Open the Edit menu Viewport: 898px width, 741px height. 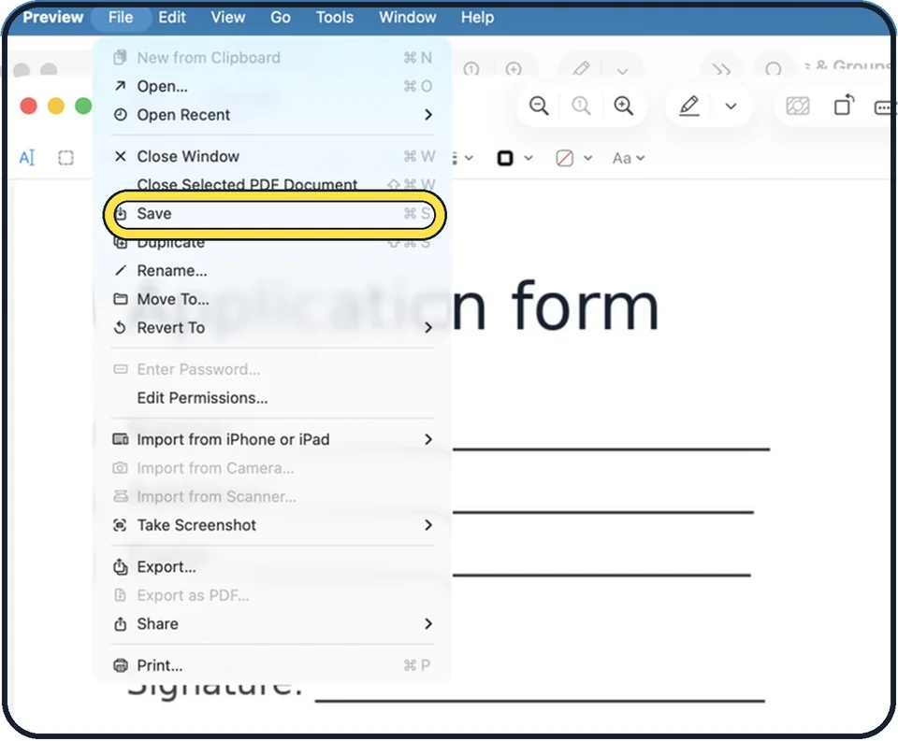(172, 17)
